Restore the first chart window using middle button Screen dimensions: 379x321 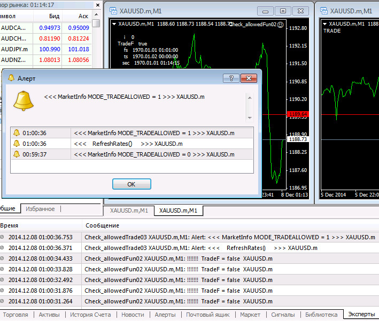click(x=283, y=11)
